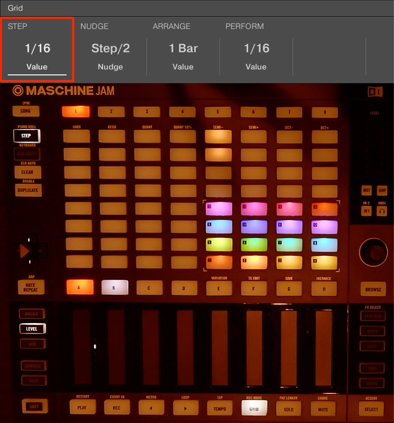This screenshot has height=423, width=394.
Task: Select the AUX strip mode
Action: (x=33, y=344)
